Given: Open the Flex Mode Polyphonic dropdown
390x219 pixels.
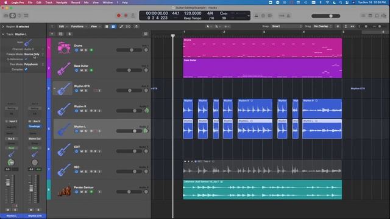Looking at the screenshot, I should tap(34, 64).
